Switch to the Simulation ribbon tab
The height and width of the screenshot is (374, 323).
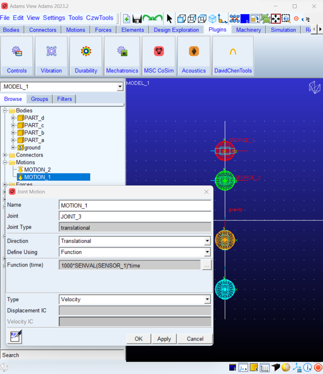point(283,30)
